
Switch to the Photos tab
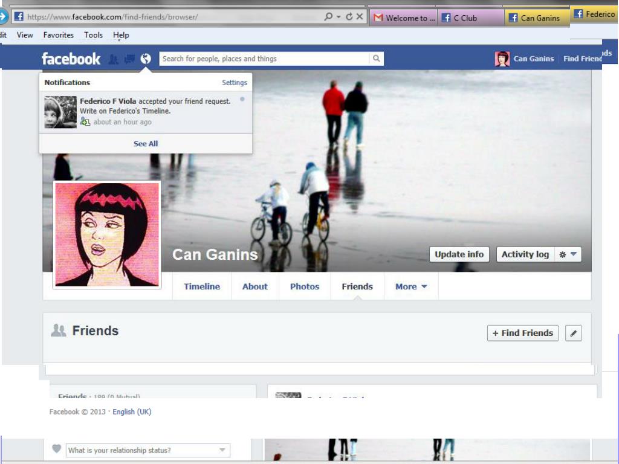click(305, 286)
